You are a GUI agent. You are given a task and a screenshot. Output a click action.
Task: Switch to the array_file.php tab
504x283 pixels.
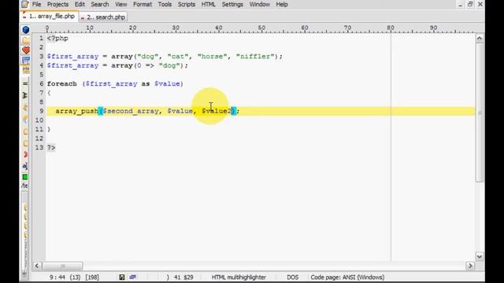pyautogui.click(x=49, y=17)
